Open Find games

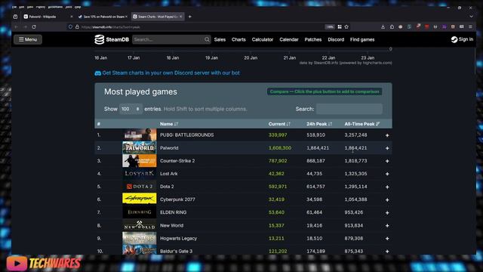click(362, 39)
